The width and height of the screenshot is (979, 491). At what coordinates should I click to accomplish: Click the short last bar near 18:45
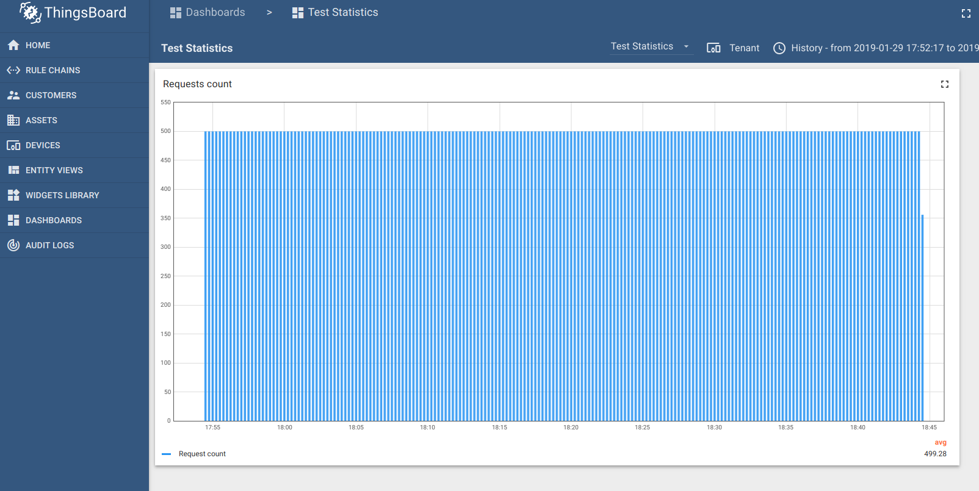coord(922,317)
